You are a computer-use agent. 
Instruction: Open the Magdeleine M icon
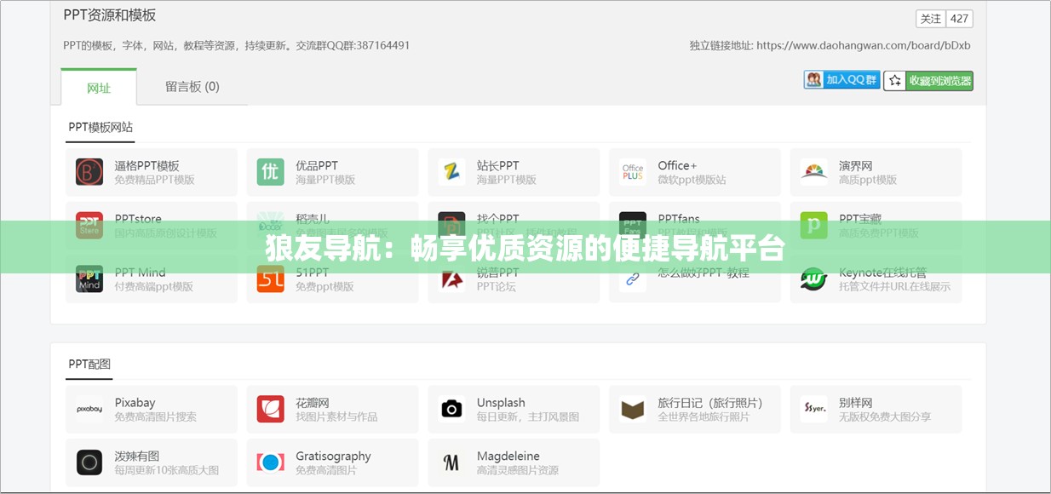pos(451,462)
